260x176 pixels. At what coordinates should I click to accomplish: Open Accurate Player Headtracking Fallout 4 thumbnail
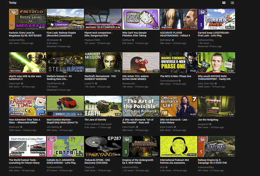(179, 19)
